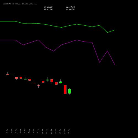Click the green candle for 28 Aug
Image resolution: width=138 pixels, height=138 pixels.
point(70,91)
